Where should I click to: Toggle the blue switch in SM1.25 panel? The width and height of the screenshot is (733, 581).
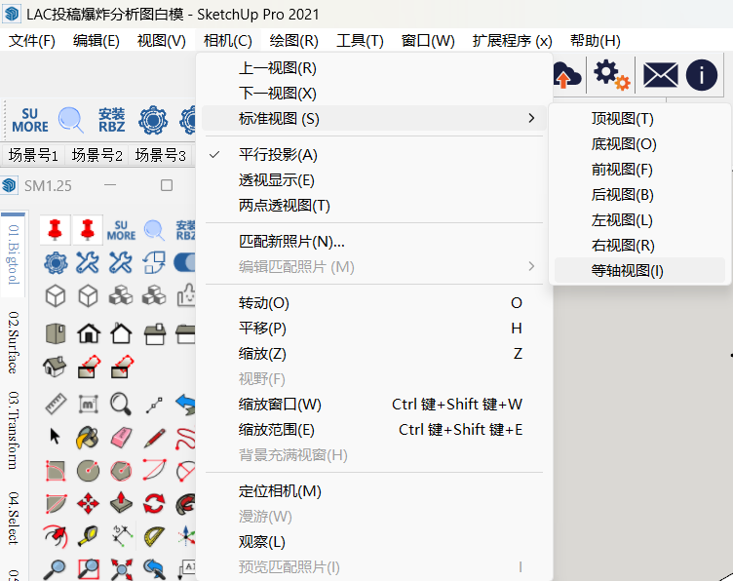click(185, 262)
